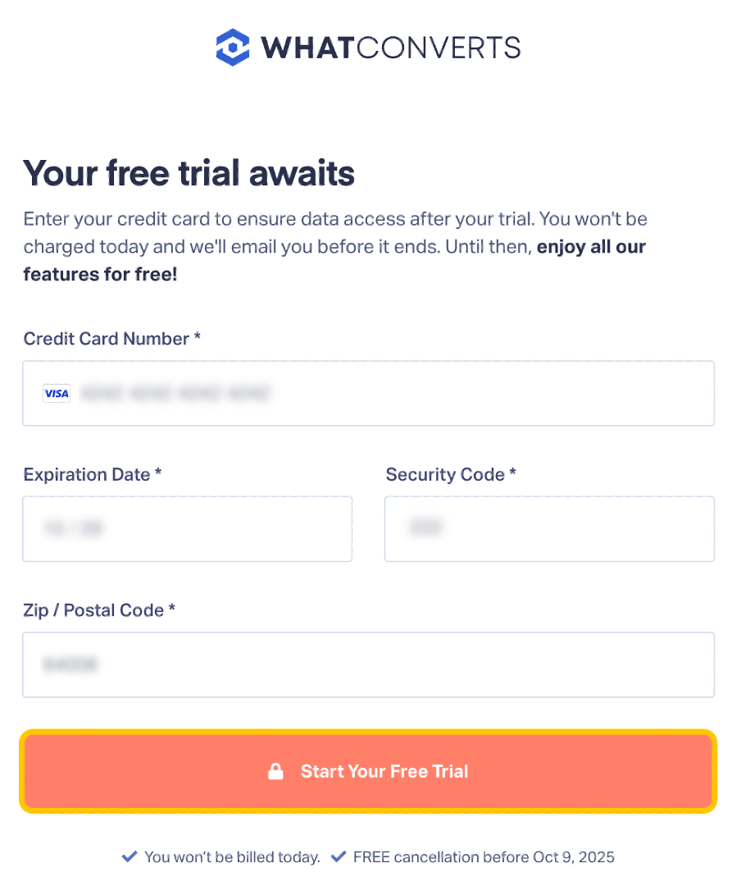Click the "You won't be billed today." text

click(x=232, y=857)
